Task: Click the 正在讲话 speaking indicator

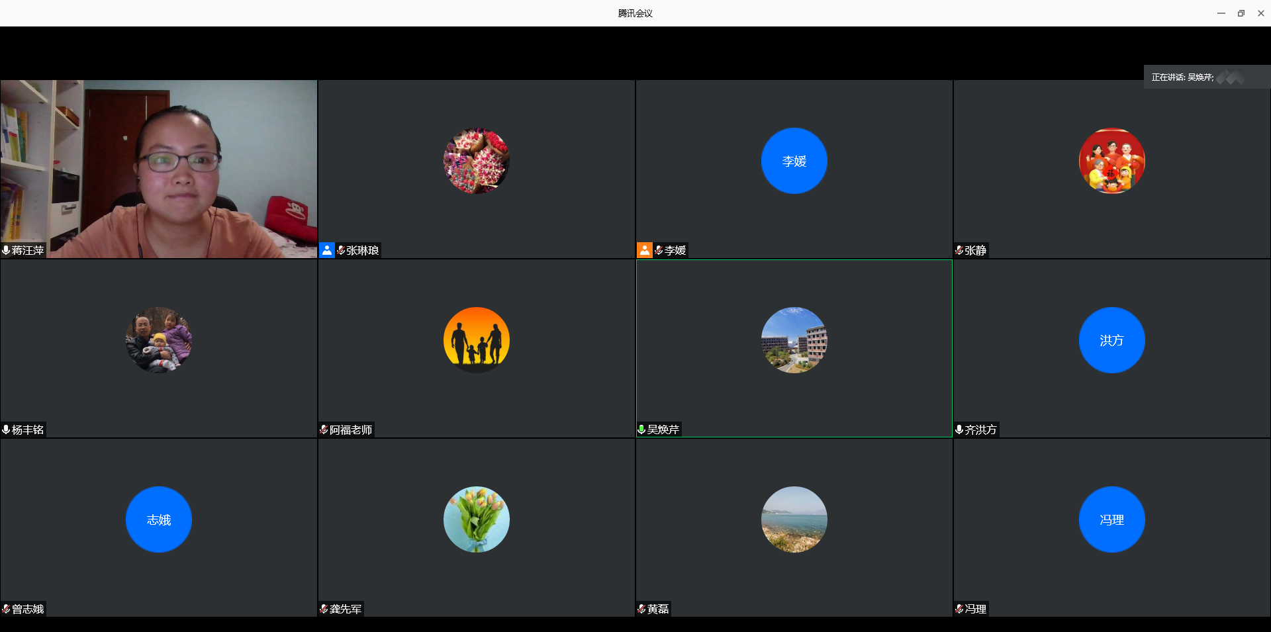Action: (1182, 77)
